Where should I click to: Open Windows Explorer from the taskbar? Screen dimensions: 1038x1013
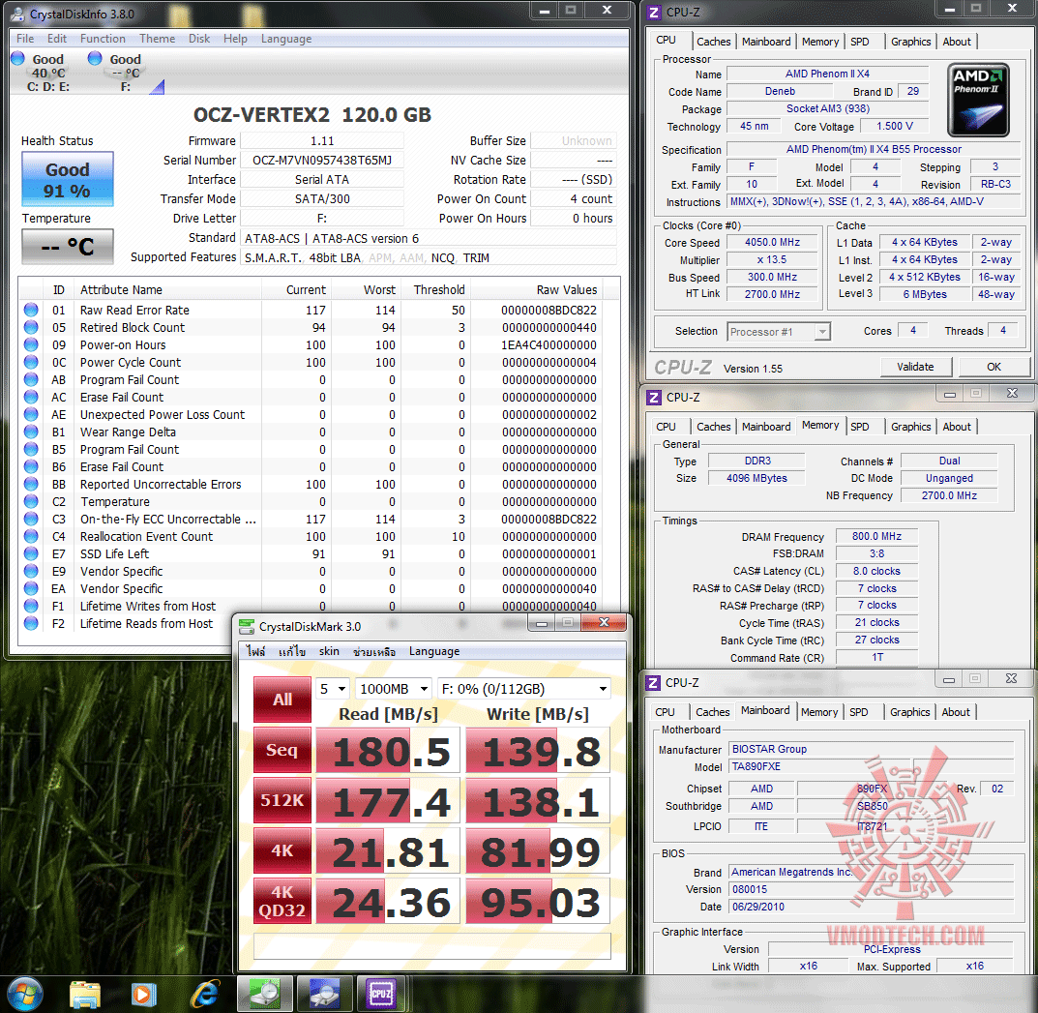coord(85,993)
